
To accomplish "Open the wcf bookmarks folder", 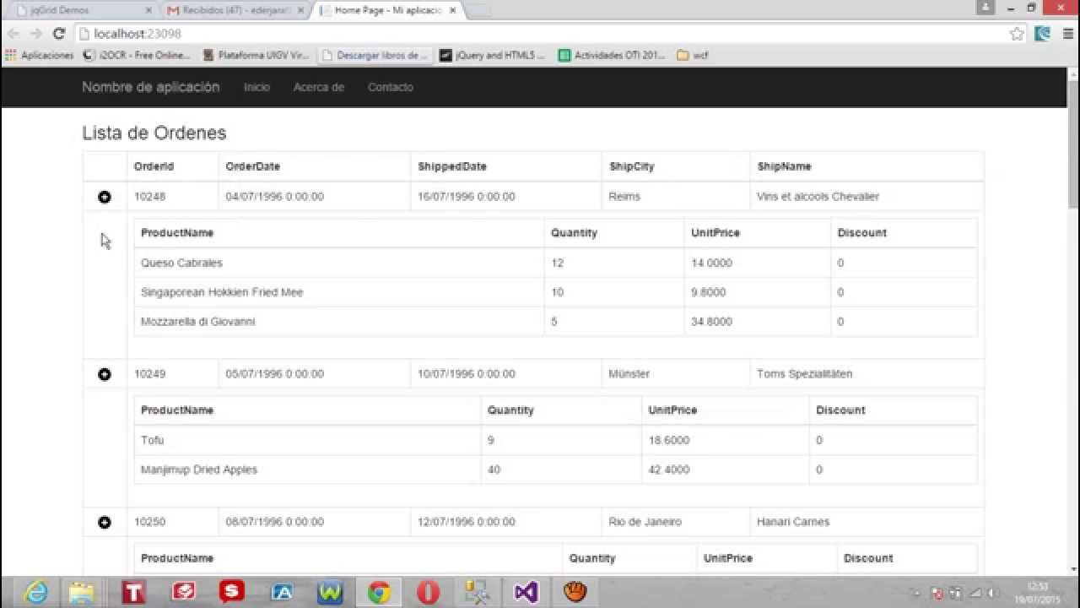I will pyautogui.click(x=693, y=56).
